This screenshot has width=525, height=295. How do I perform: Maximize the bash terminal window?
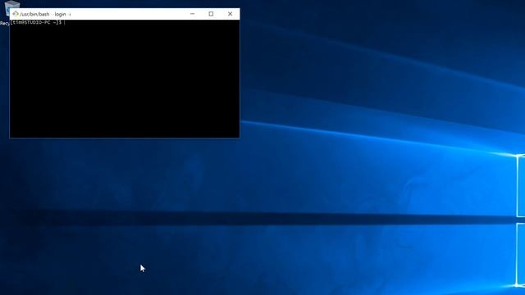[x=211, y=14]
